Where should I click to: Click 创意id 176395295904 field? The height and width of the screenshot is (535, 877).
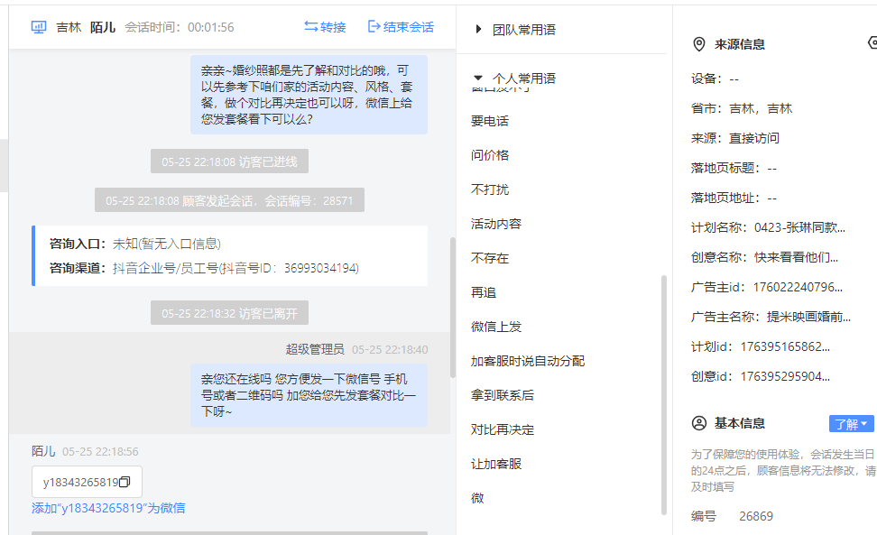(x=761, y=376)
